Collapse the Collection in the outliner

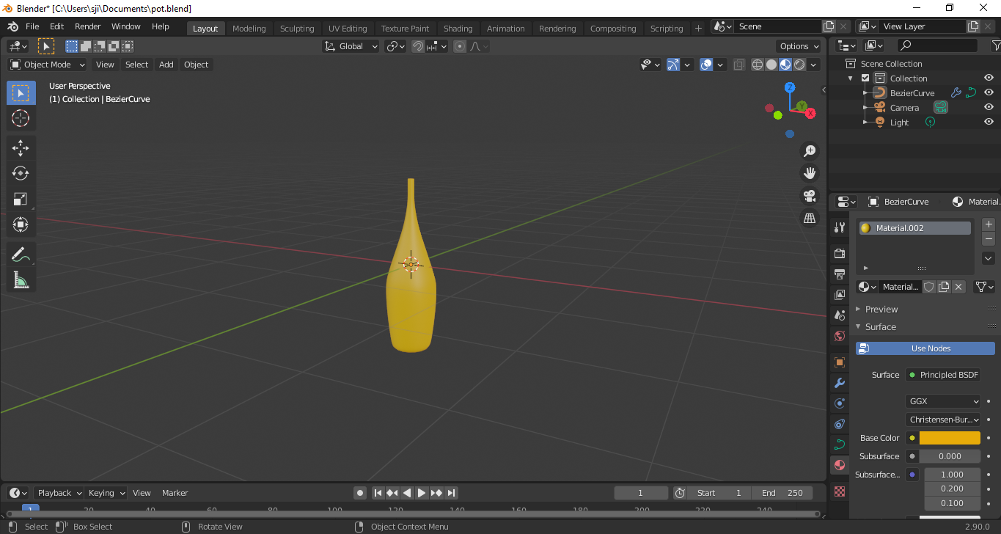(850, 78)
